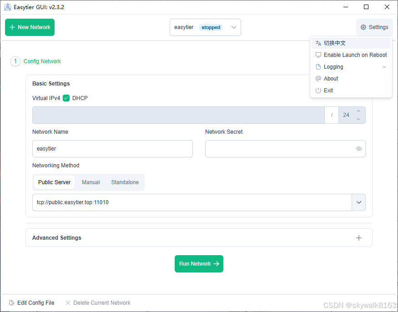Switch language via 切换中文 menu item

coord(351,43)
